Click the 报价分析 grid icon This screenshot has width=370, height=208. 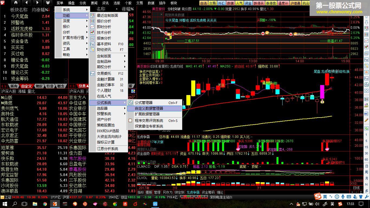click(x=92, y=21)
